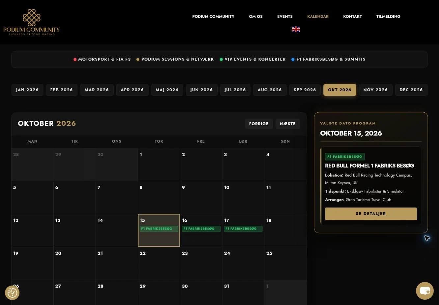The width and height of the screenshot is (439, 305).
Task: Click the Gran Turismo Travel Club text
Action: 369,200
